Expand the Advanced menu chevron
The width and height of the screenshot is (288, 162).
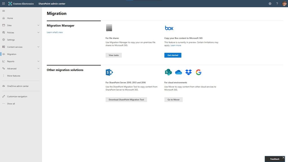click(38, 68)
